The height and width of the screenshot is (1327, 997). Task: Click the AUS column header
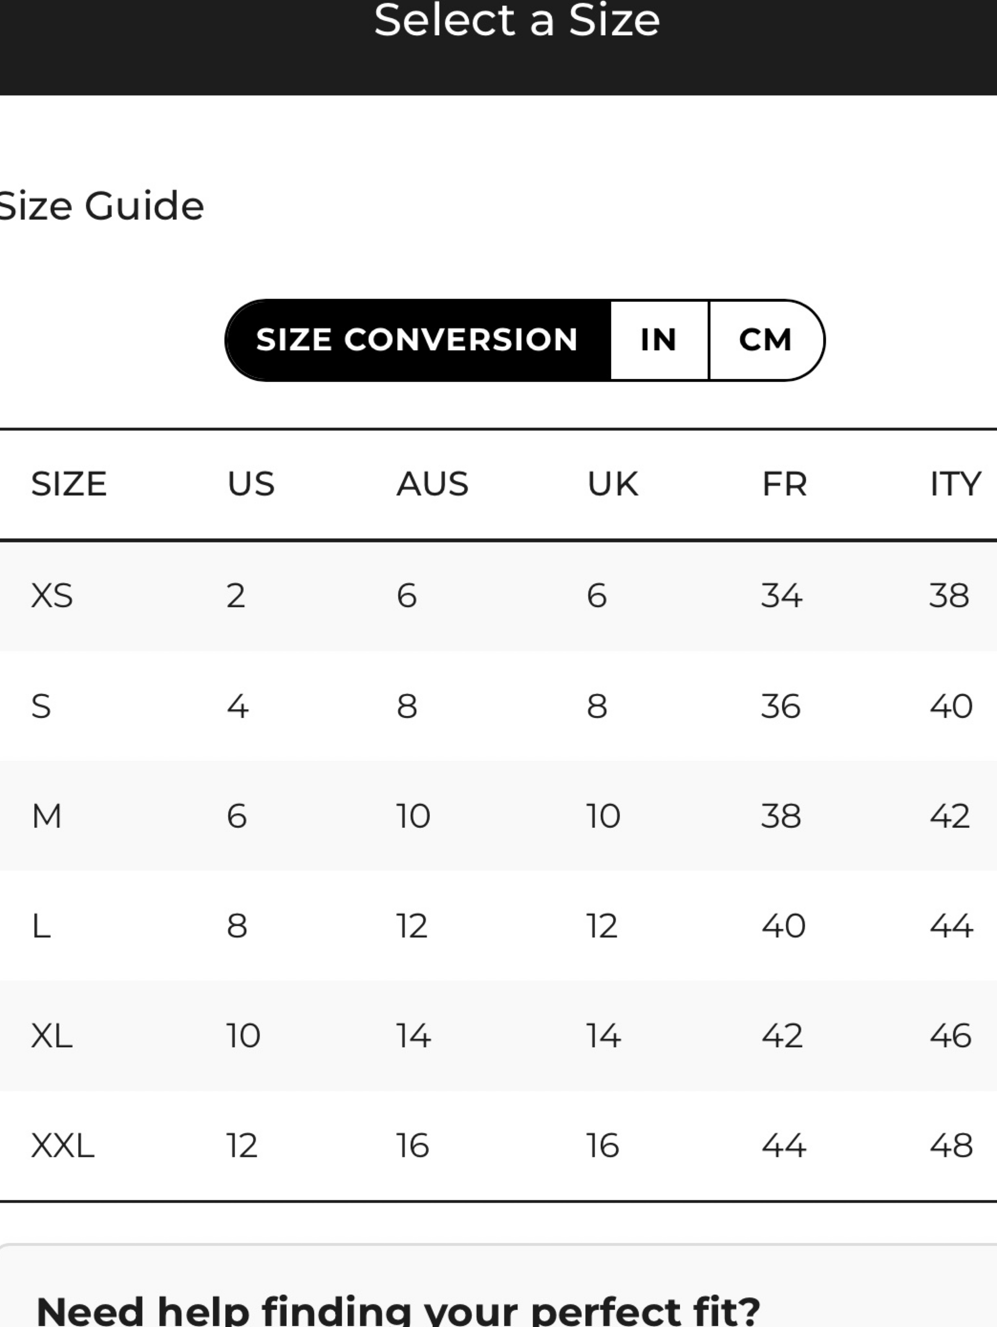point(432,483)
